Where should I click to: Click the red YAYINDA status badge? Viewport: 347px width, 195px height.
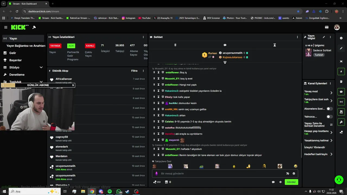[x=55, y=46]
